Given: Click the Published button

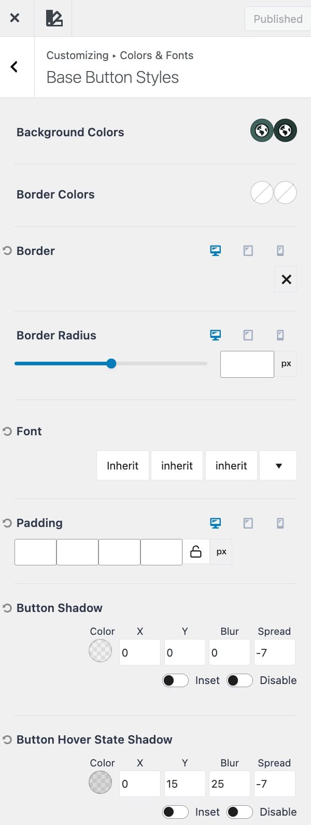Looking at the screenshot, I should (x=278, y=19).
